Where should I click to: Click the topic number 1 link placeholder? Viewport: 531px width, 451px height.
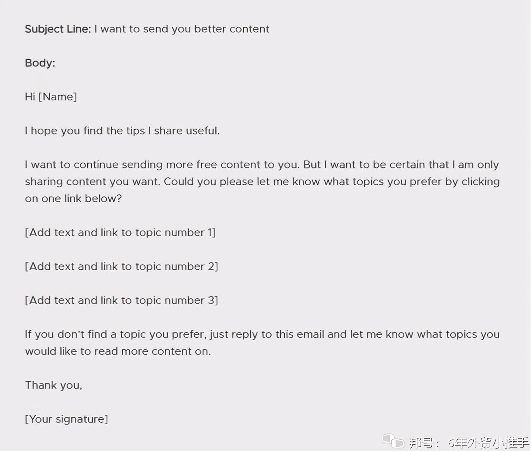point(120,232)
